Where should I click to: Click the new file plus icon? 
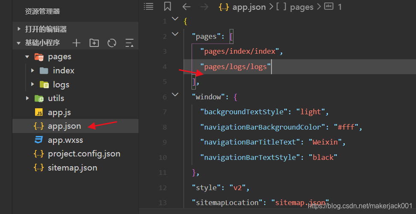[77, 43]
